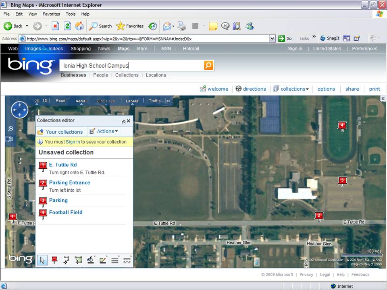Click pushpin 4 on the football field
387x290 pixels.
342,126
